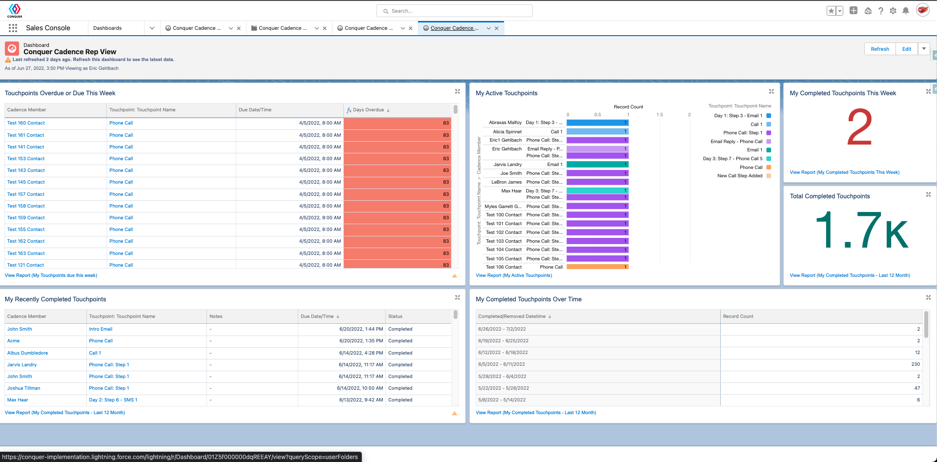Click the last refreshed warning triangle icon
This screenshot has width=937, height=462.
[8, 60]
